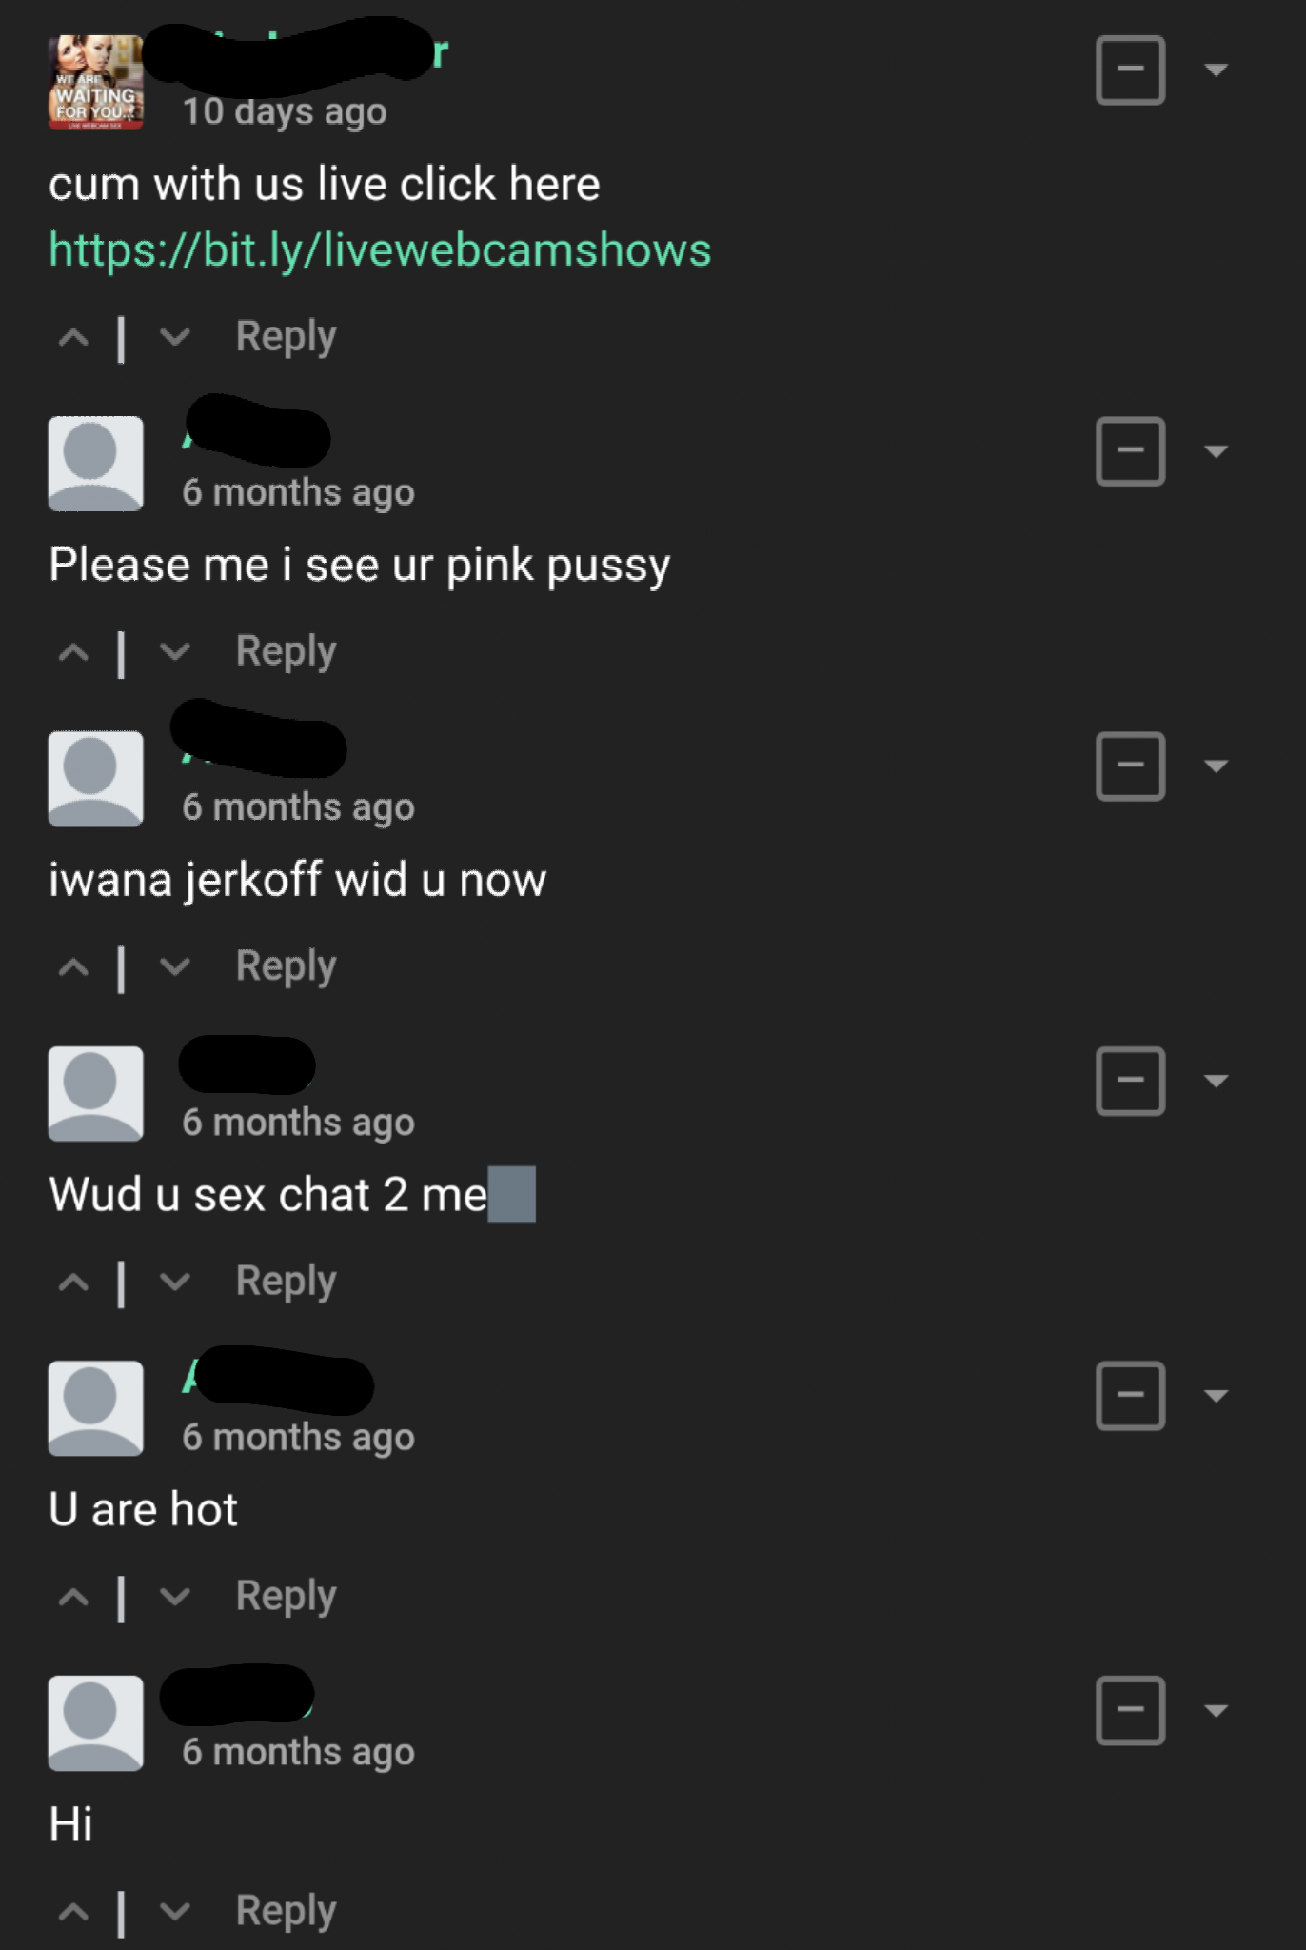Open default avatar of 'Please me' commenter
The width and height of the screenshot is (1306, 1950).
[96, 464]
